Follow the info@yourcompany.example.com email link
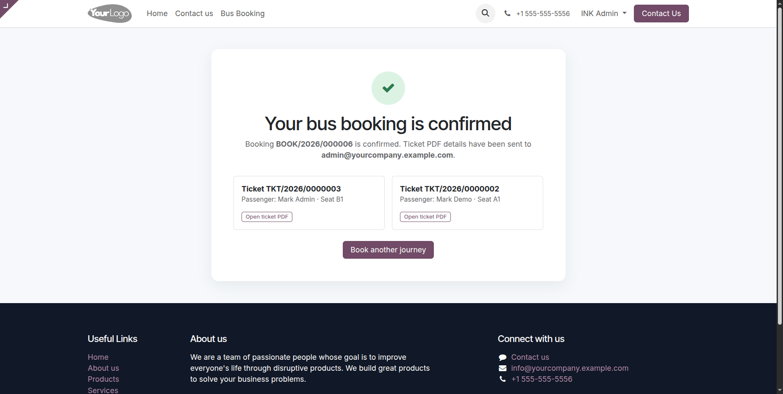Image resolution: width=783 pixels, height=394 pixels. click(x=569, y=368)
